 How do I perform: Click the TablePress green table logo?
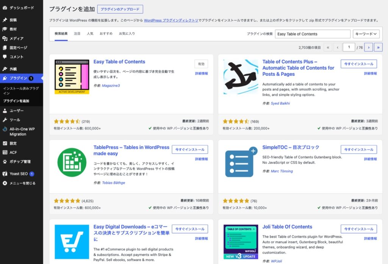[72, 162]
